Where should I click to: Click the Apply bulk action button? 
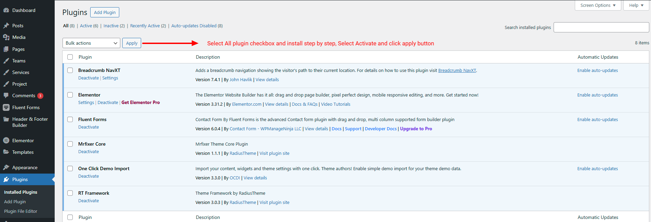(132, 43)
